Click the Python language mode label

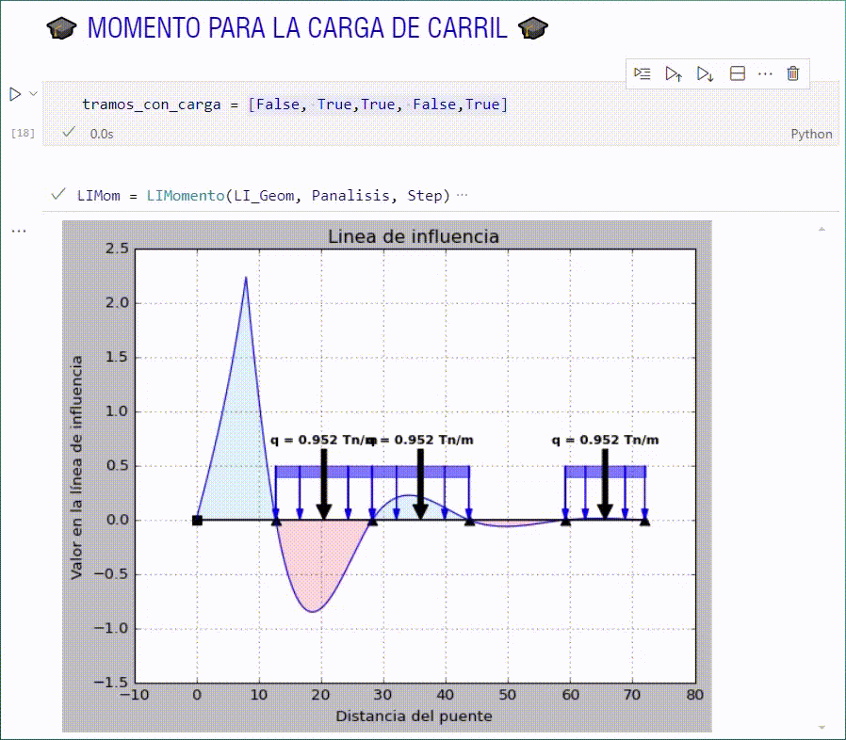coord(811,134)
